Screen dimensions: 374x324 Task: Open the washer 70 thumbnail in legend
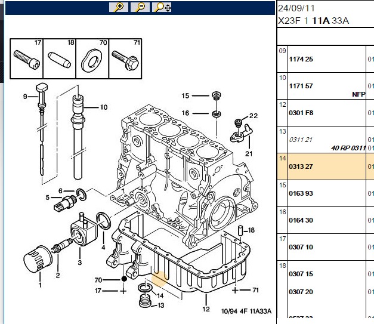pos(92,58)
